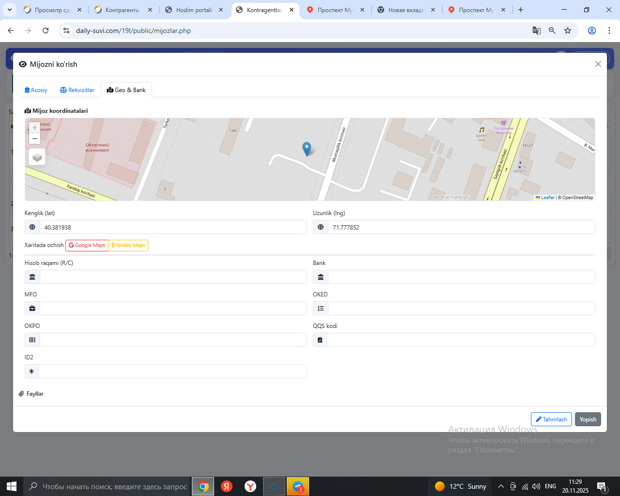Open the map layers control
The image size is (620, 496).
click(37, 157)
